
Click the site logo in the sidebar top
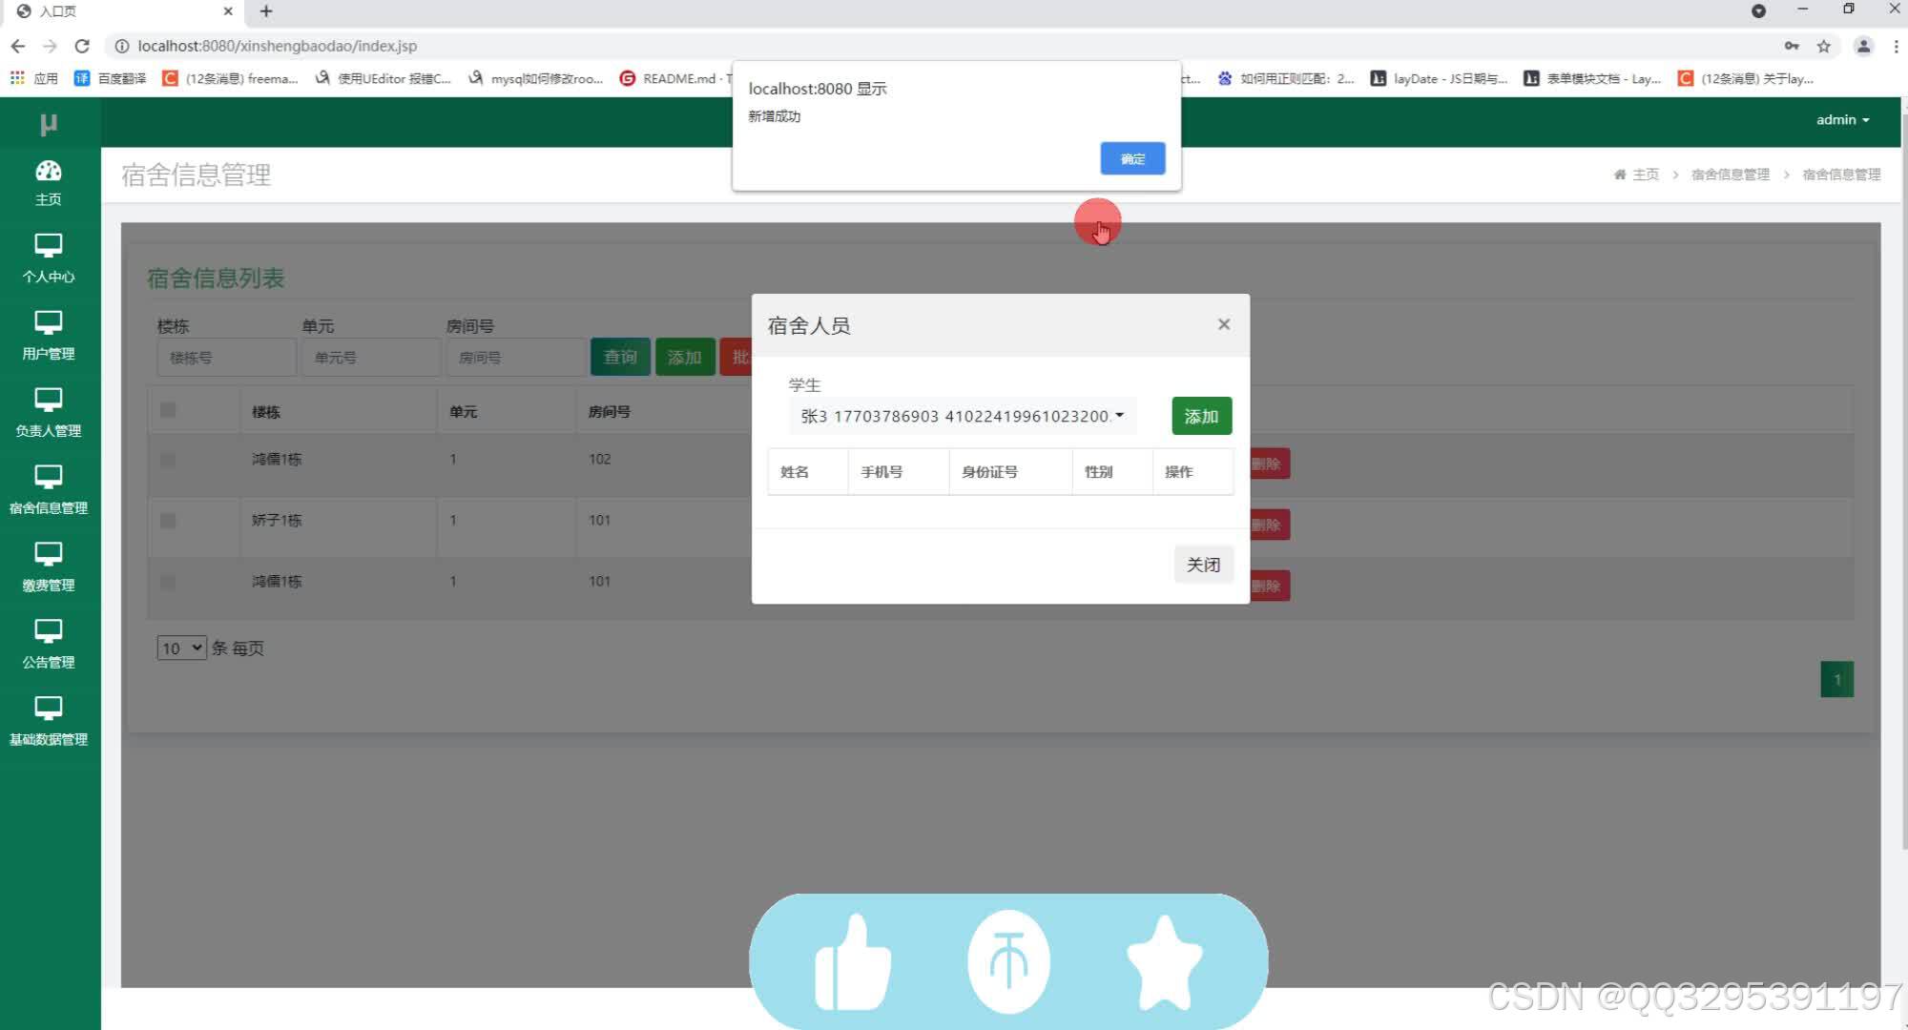pyautogui.click(x=49, y=123)
